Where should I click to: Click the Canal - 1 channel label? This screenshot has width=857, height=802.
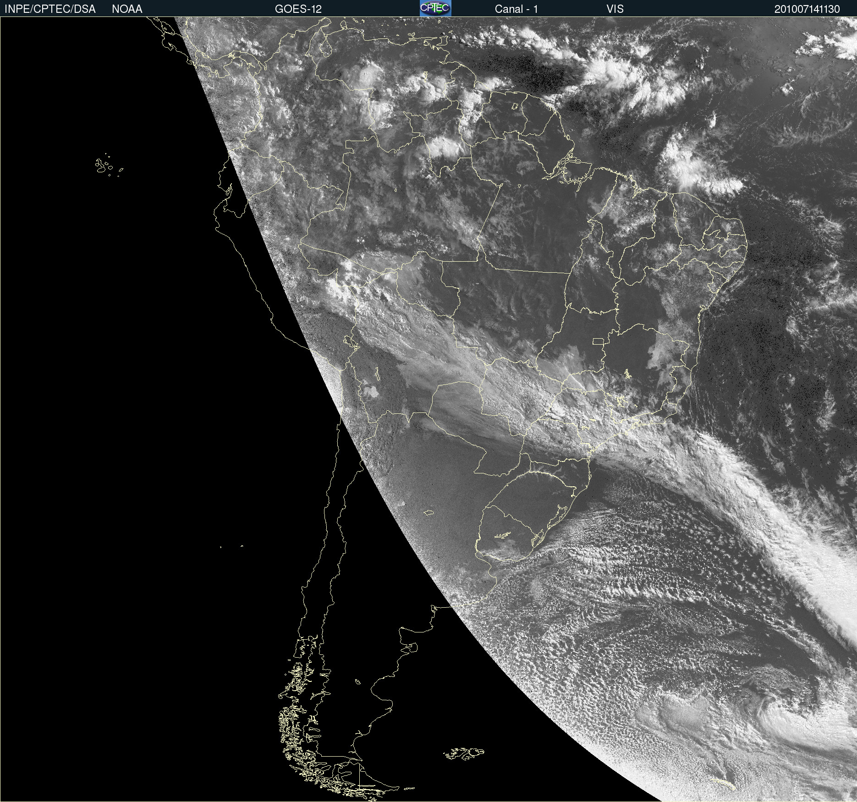pyautogui.click(x=516, y=9)
